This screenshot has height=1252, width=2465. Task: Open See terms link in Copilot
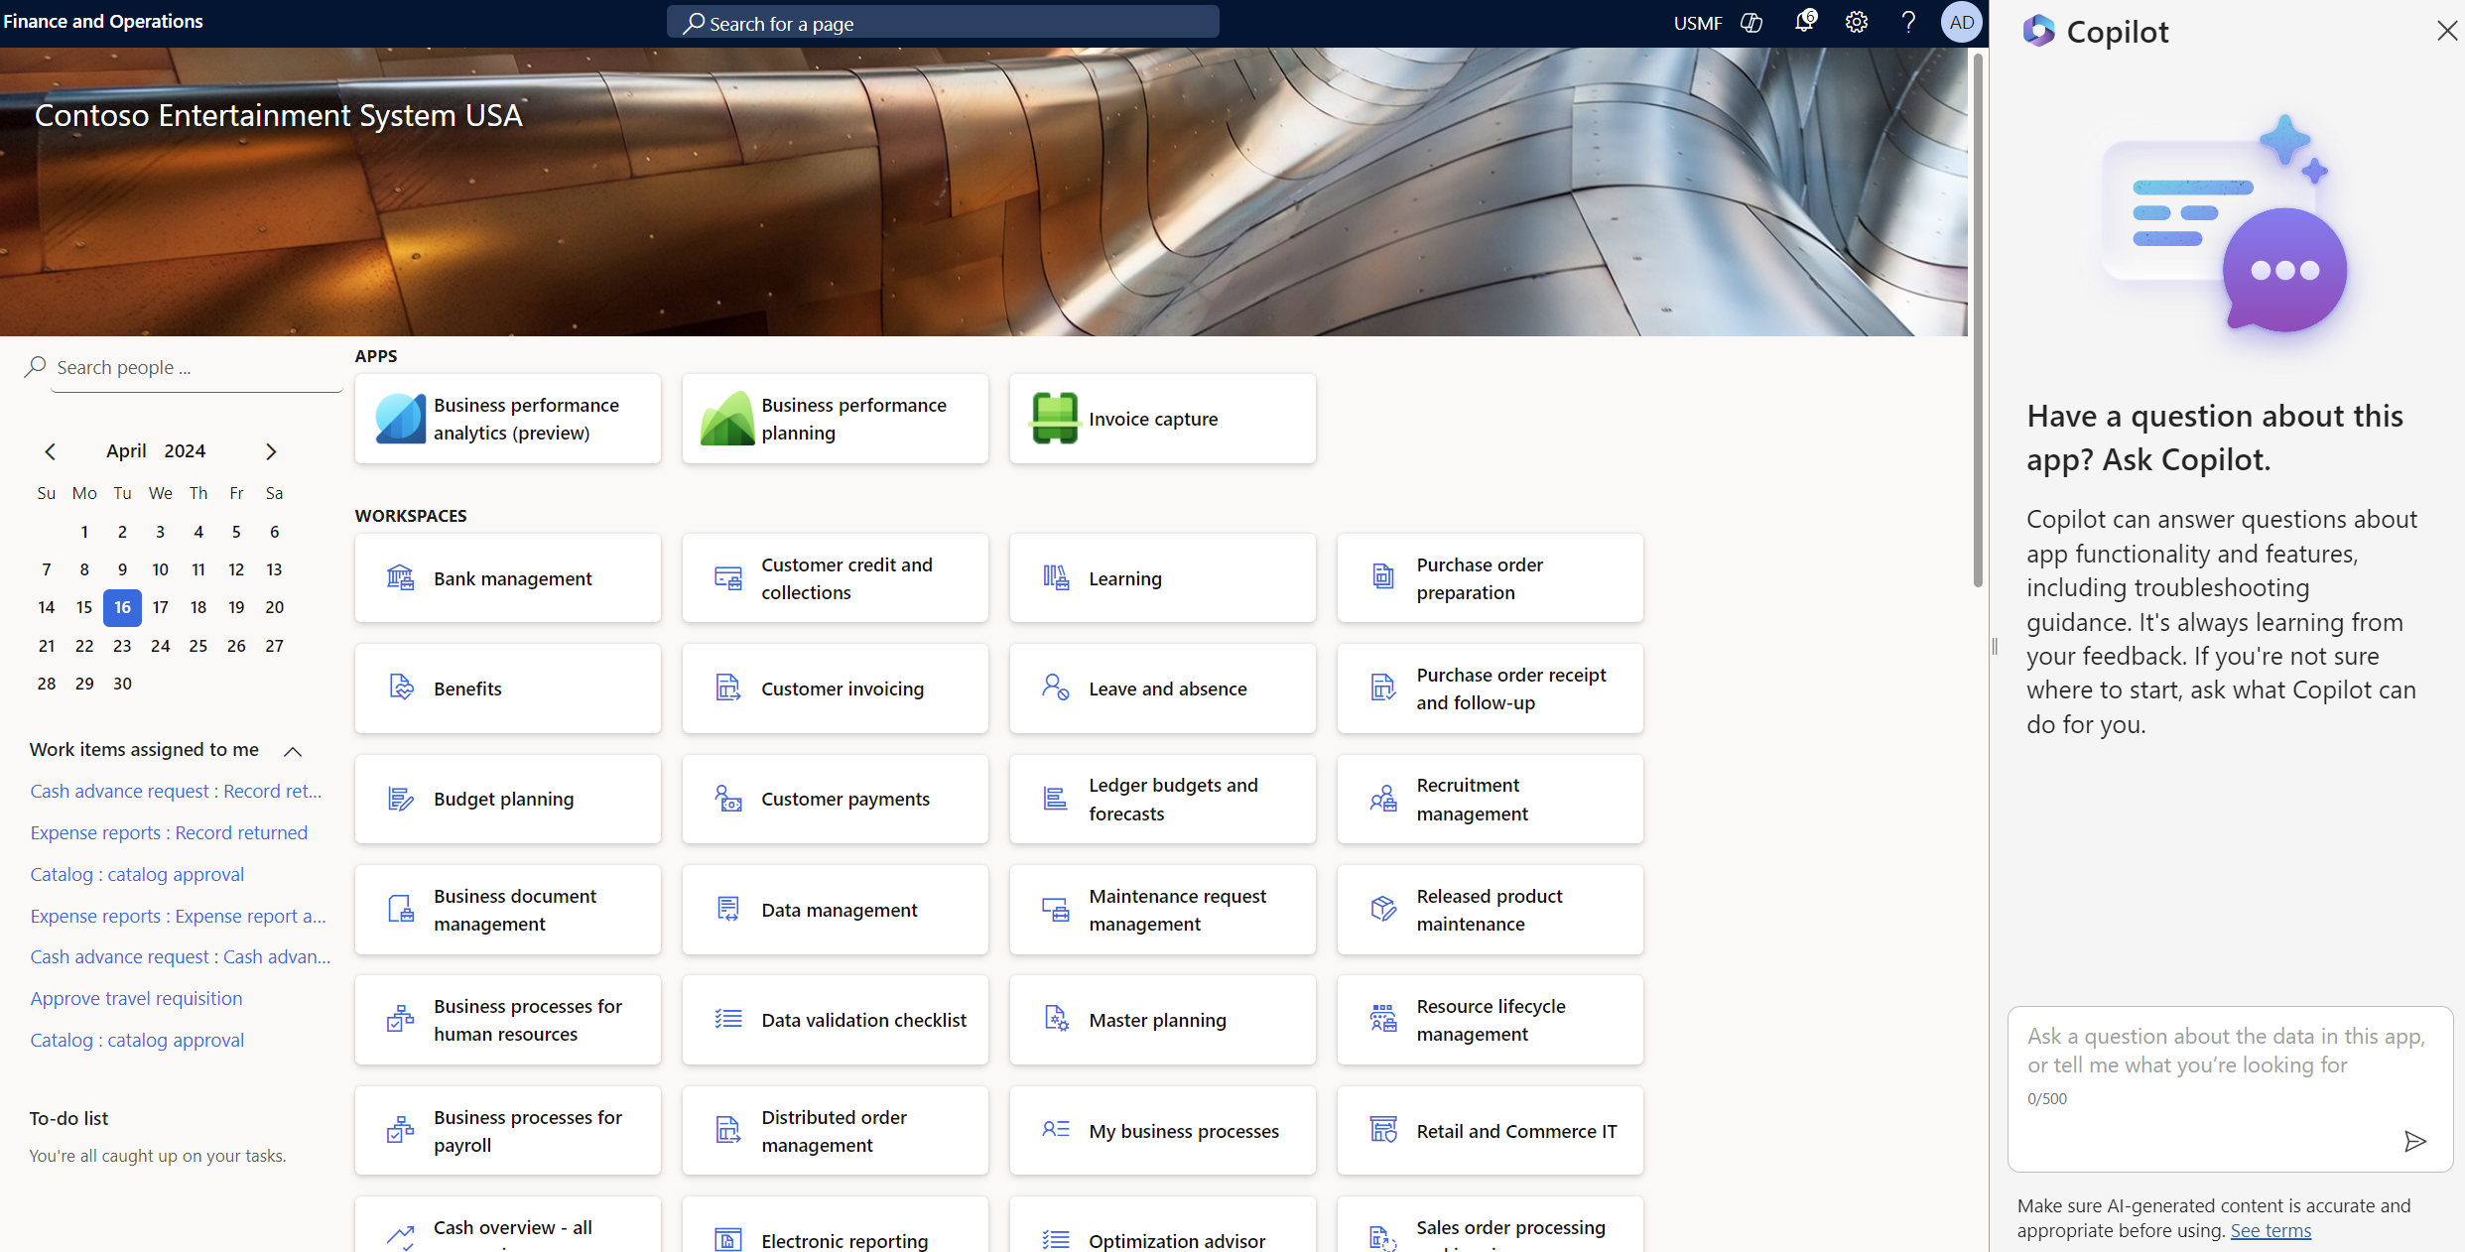coord(2270,1230)
